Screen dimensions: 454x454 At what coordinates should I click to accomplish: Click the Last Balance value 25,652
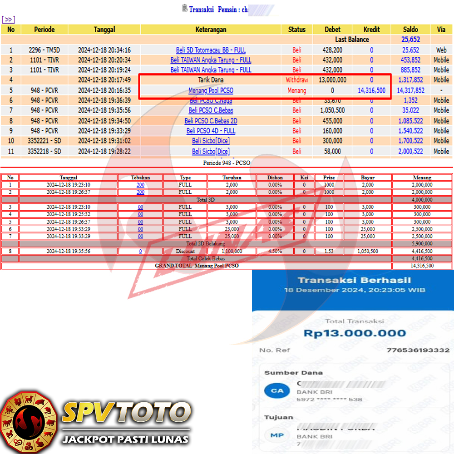(410, 39)
